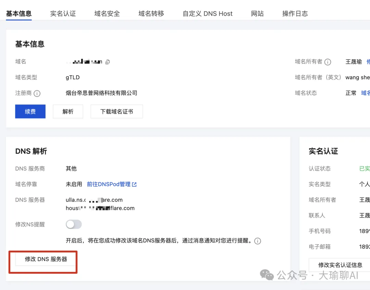Open 前往DNSPod管理 link
370x290 pixels.
(112, 184)
